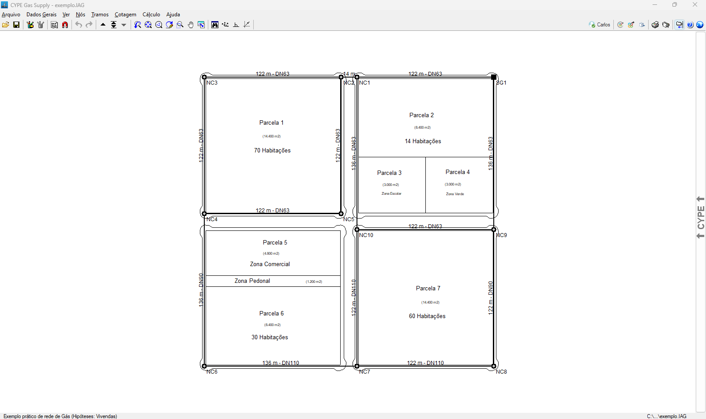The height and width of the screenshot is (419, 706).
Task: Click the '70 Habitações' text
Action: (272, 151)
